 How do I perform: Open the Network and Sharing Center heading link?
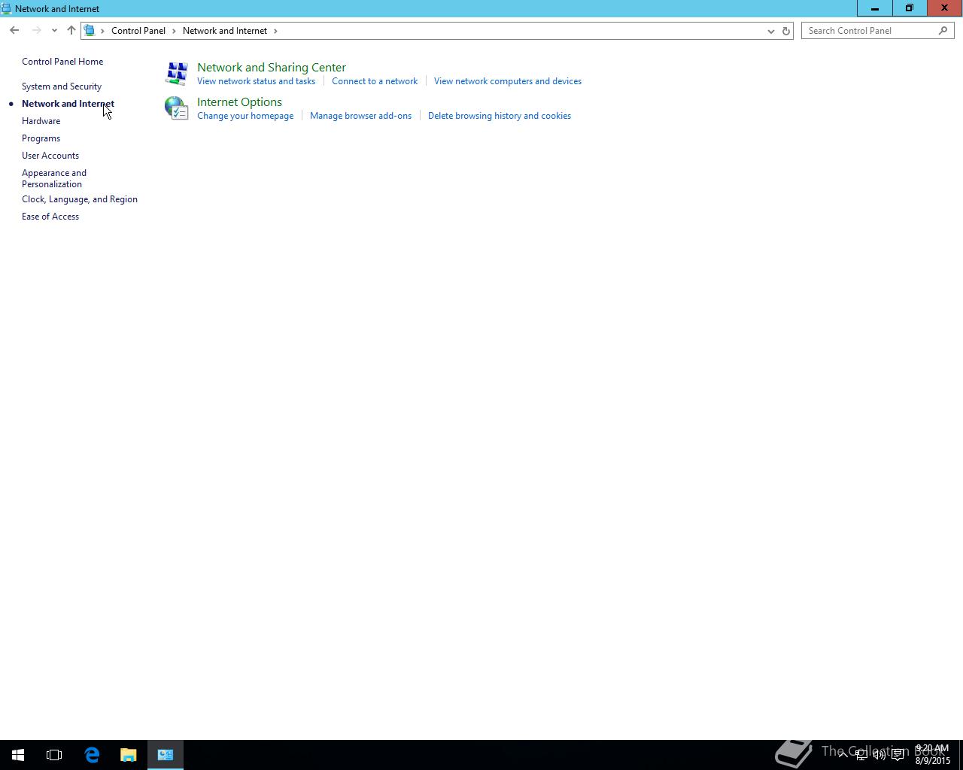click(272, 68)
